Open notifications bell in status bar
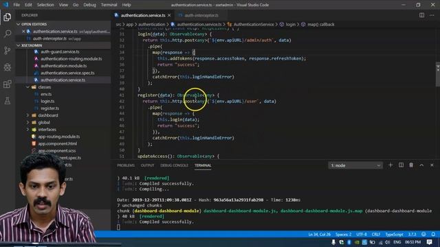Image resolution: width=440 pixels, height=247 pixels. [x=433, y=234]
